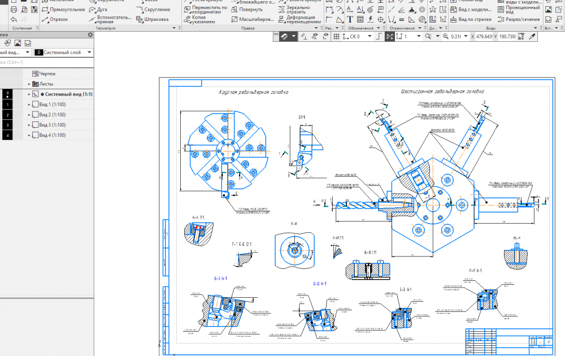Open the Системный слой layer dropdown
The height and width of the screenshot is (356, 565).
coord(62,53)
